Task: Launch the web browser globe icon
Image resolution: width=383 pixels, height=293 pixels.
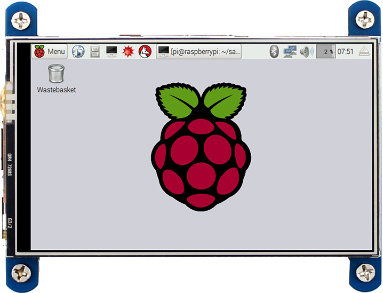Action: coord(78,52)
